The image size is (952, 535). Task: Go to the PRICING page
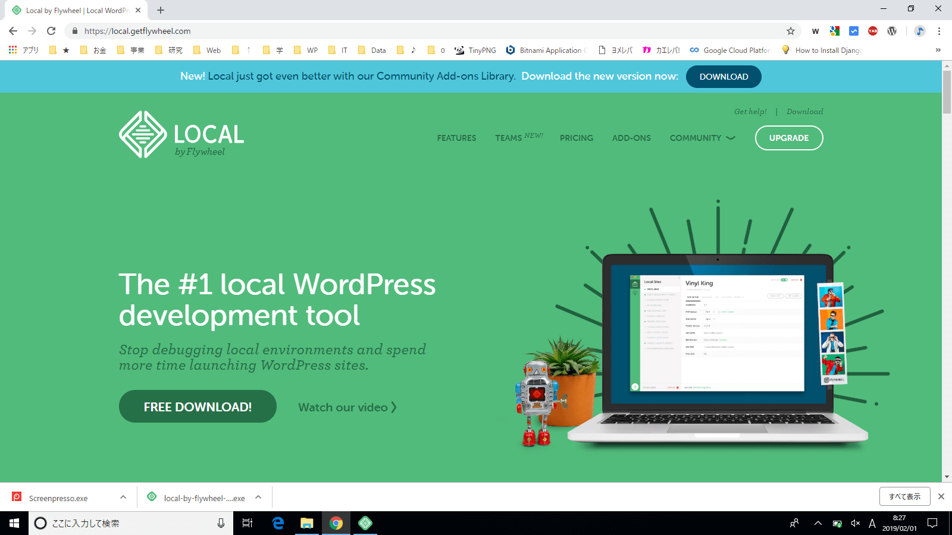[576, 138]
